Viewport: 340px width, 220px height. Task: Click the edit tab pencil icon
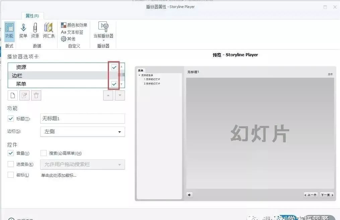24,95
